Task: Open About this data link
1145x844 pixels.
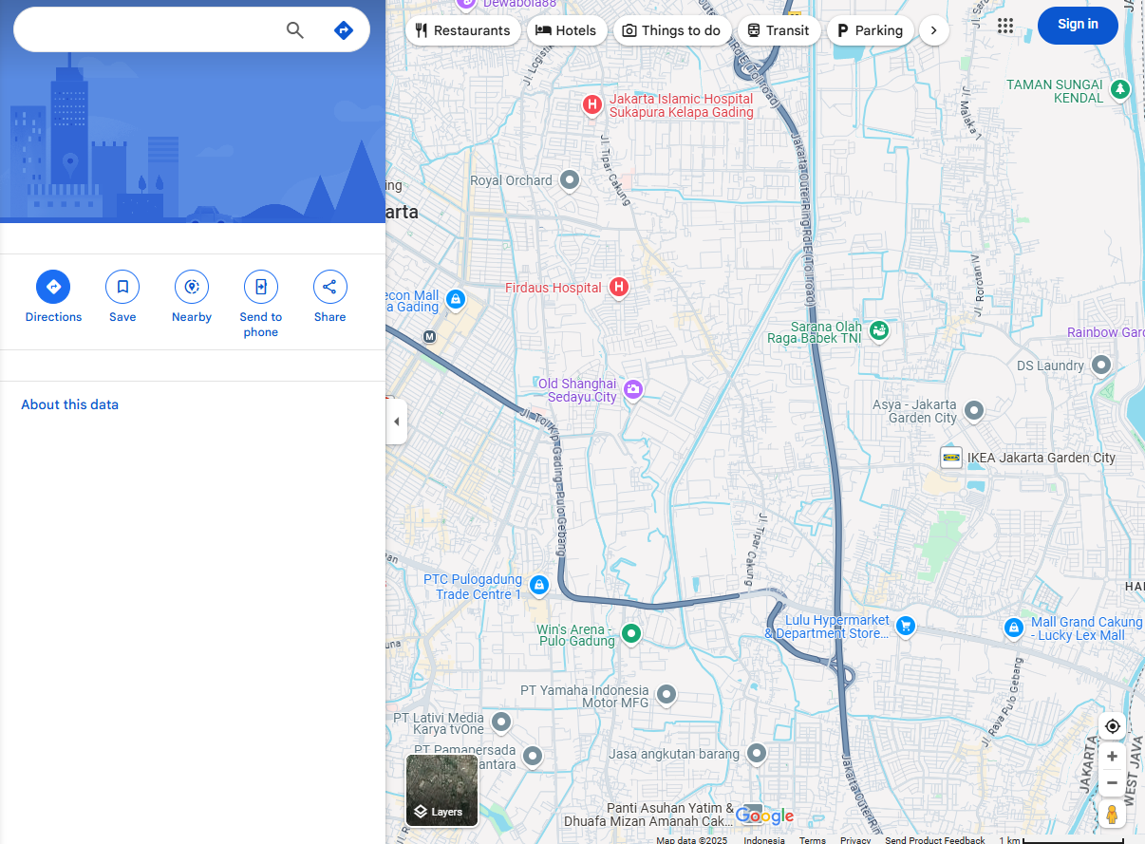Action: [70, 404]
